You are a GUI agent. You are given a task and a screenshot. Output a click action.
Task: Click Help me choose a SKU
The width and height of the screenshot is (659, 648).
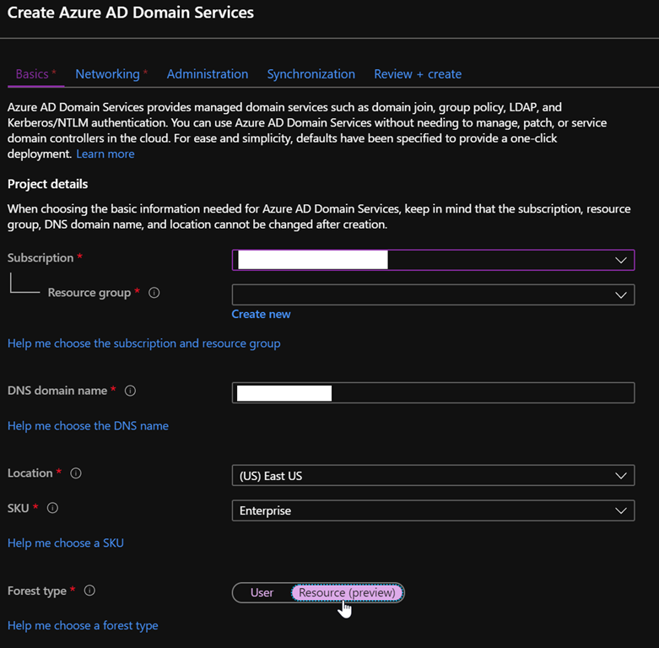click(x=66, y=543)
